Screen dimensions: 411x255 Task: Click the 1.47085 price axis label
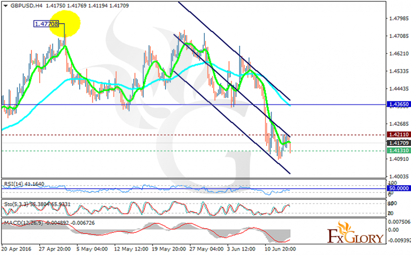[399, 36]
